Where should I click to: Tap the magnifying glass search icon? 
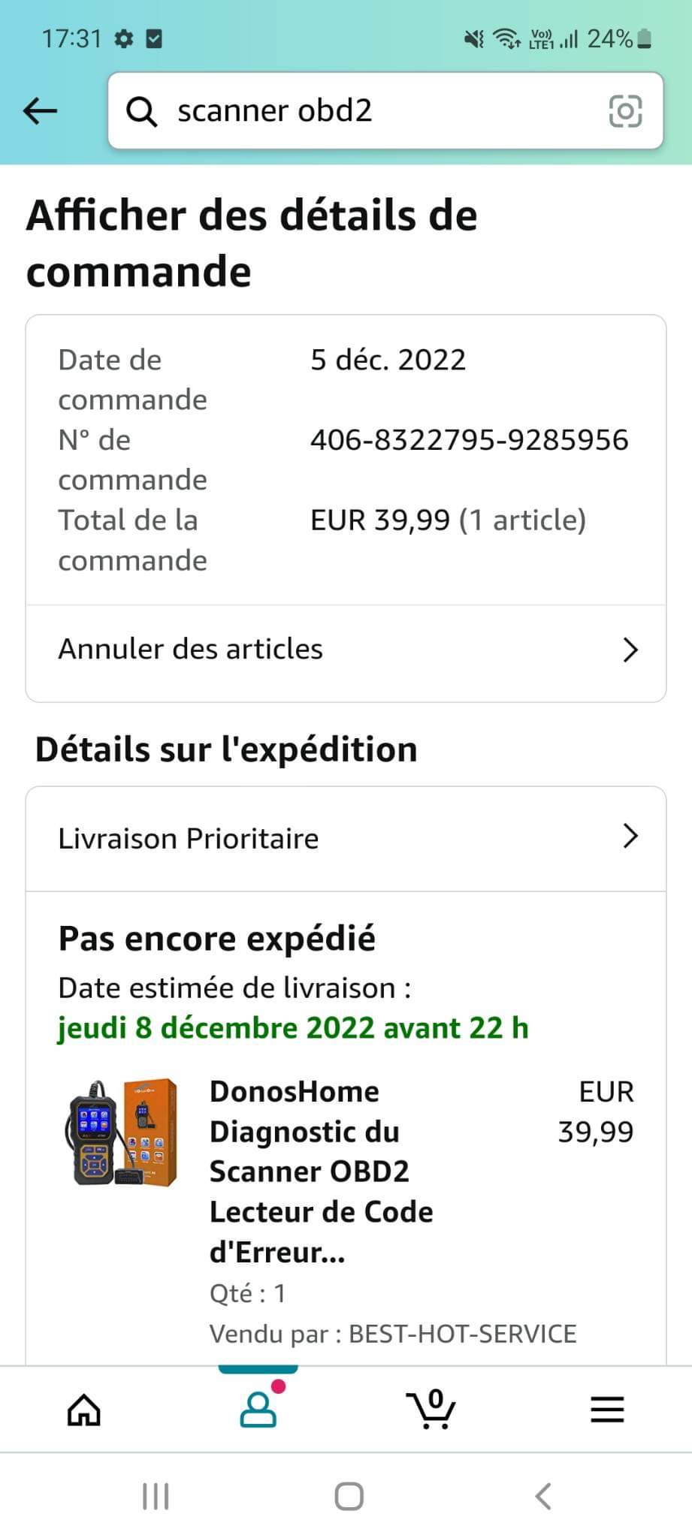(x=141, y=111)
